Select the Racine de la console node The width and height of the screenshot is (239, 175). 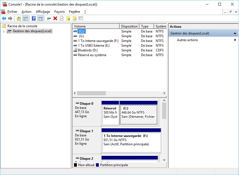(x=22, y=26)
